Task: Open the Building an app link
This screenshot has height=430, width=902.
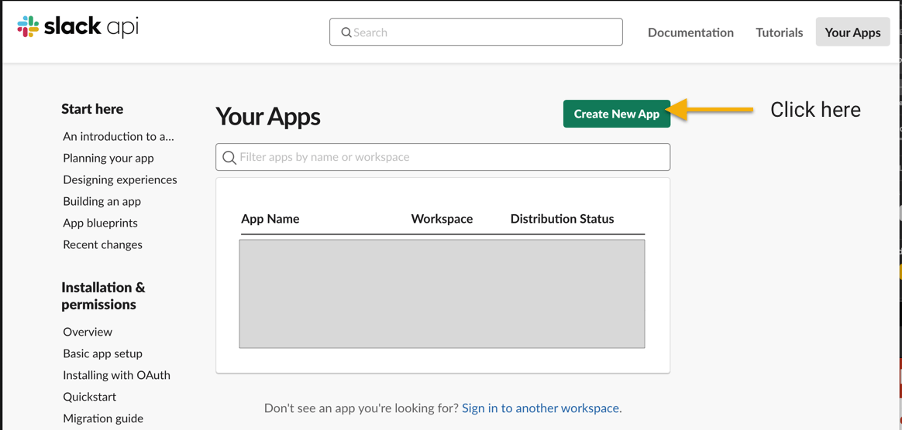Action: [x=102, y=202]
